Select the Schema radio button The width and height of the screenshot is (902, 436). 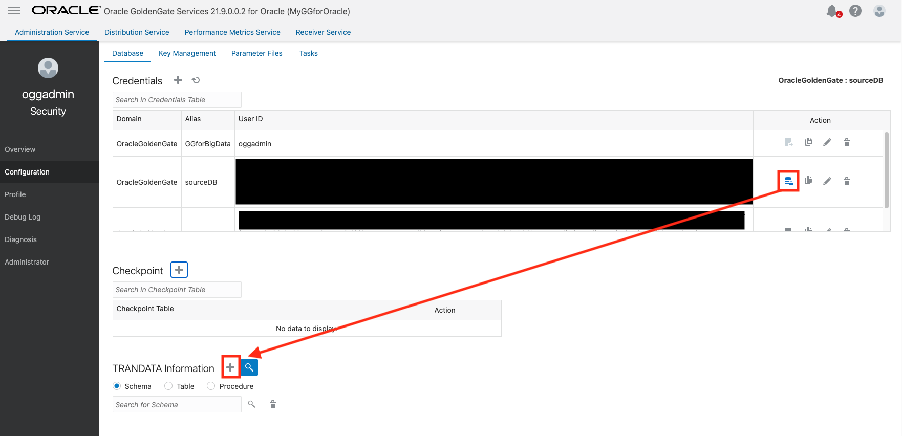pyautogui.click(x=117, y=386)
